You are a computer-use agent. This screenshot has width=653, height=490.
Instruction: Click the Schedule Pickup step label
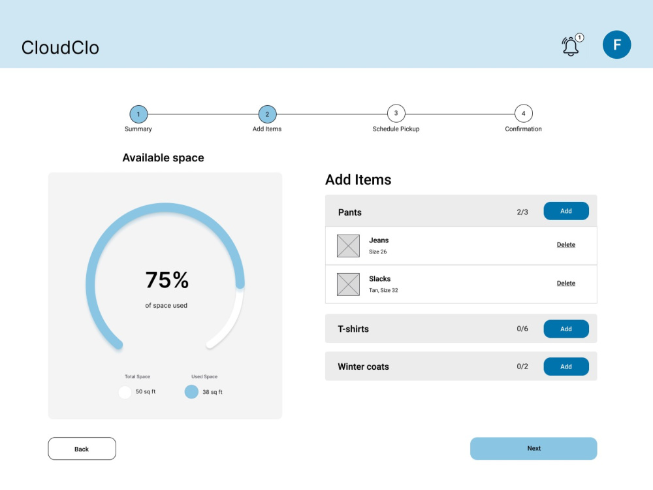[396, 129]
